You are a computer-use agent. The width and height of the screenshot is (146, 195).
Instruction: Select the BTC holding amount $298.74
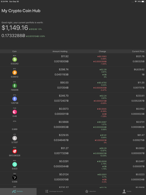[x=64, y=69]
